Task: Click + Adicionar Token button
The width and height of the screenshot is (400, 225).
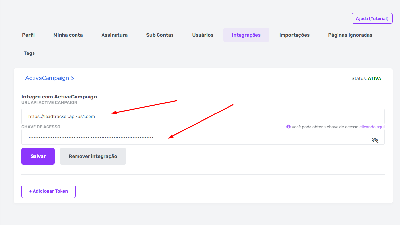Action: [48, 191]
